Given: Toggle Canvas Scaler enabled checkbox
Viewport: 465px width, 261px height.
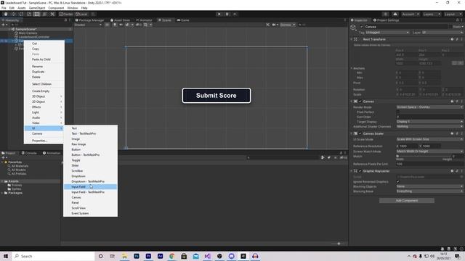Looking at the screenshot, I should pyautogui.click(x=360, y=133).
